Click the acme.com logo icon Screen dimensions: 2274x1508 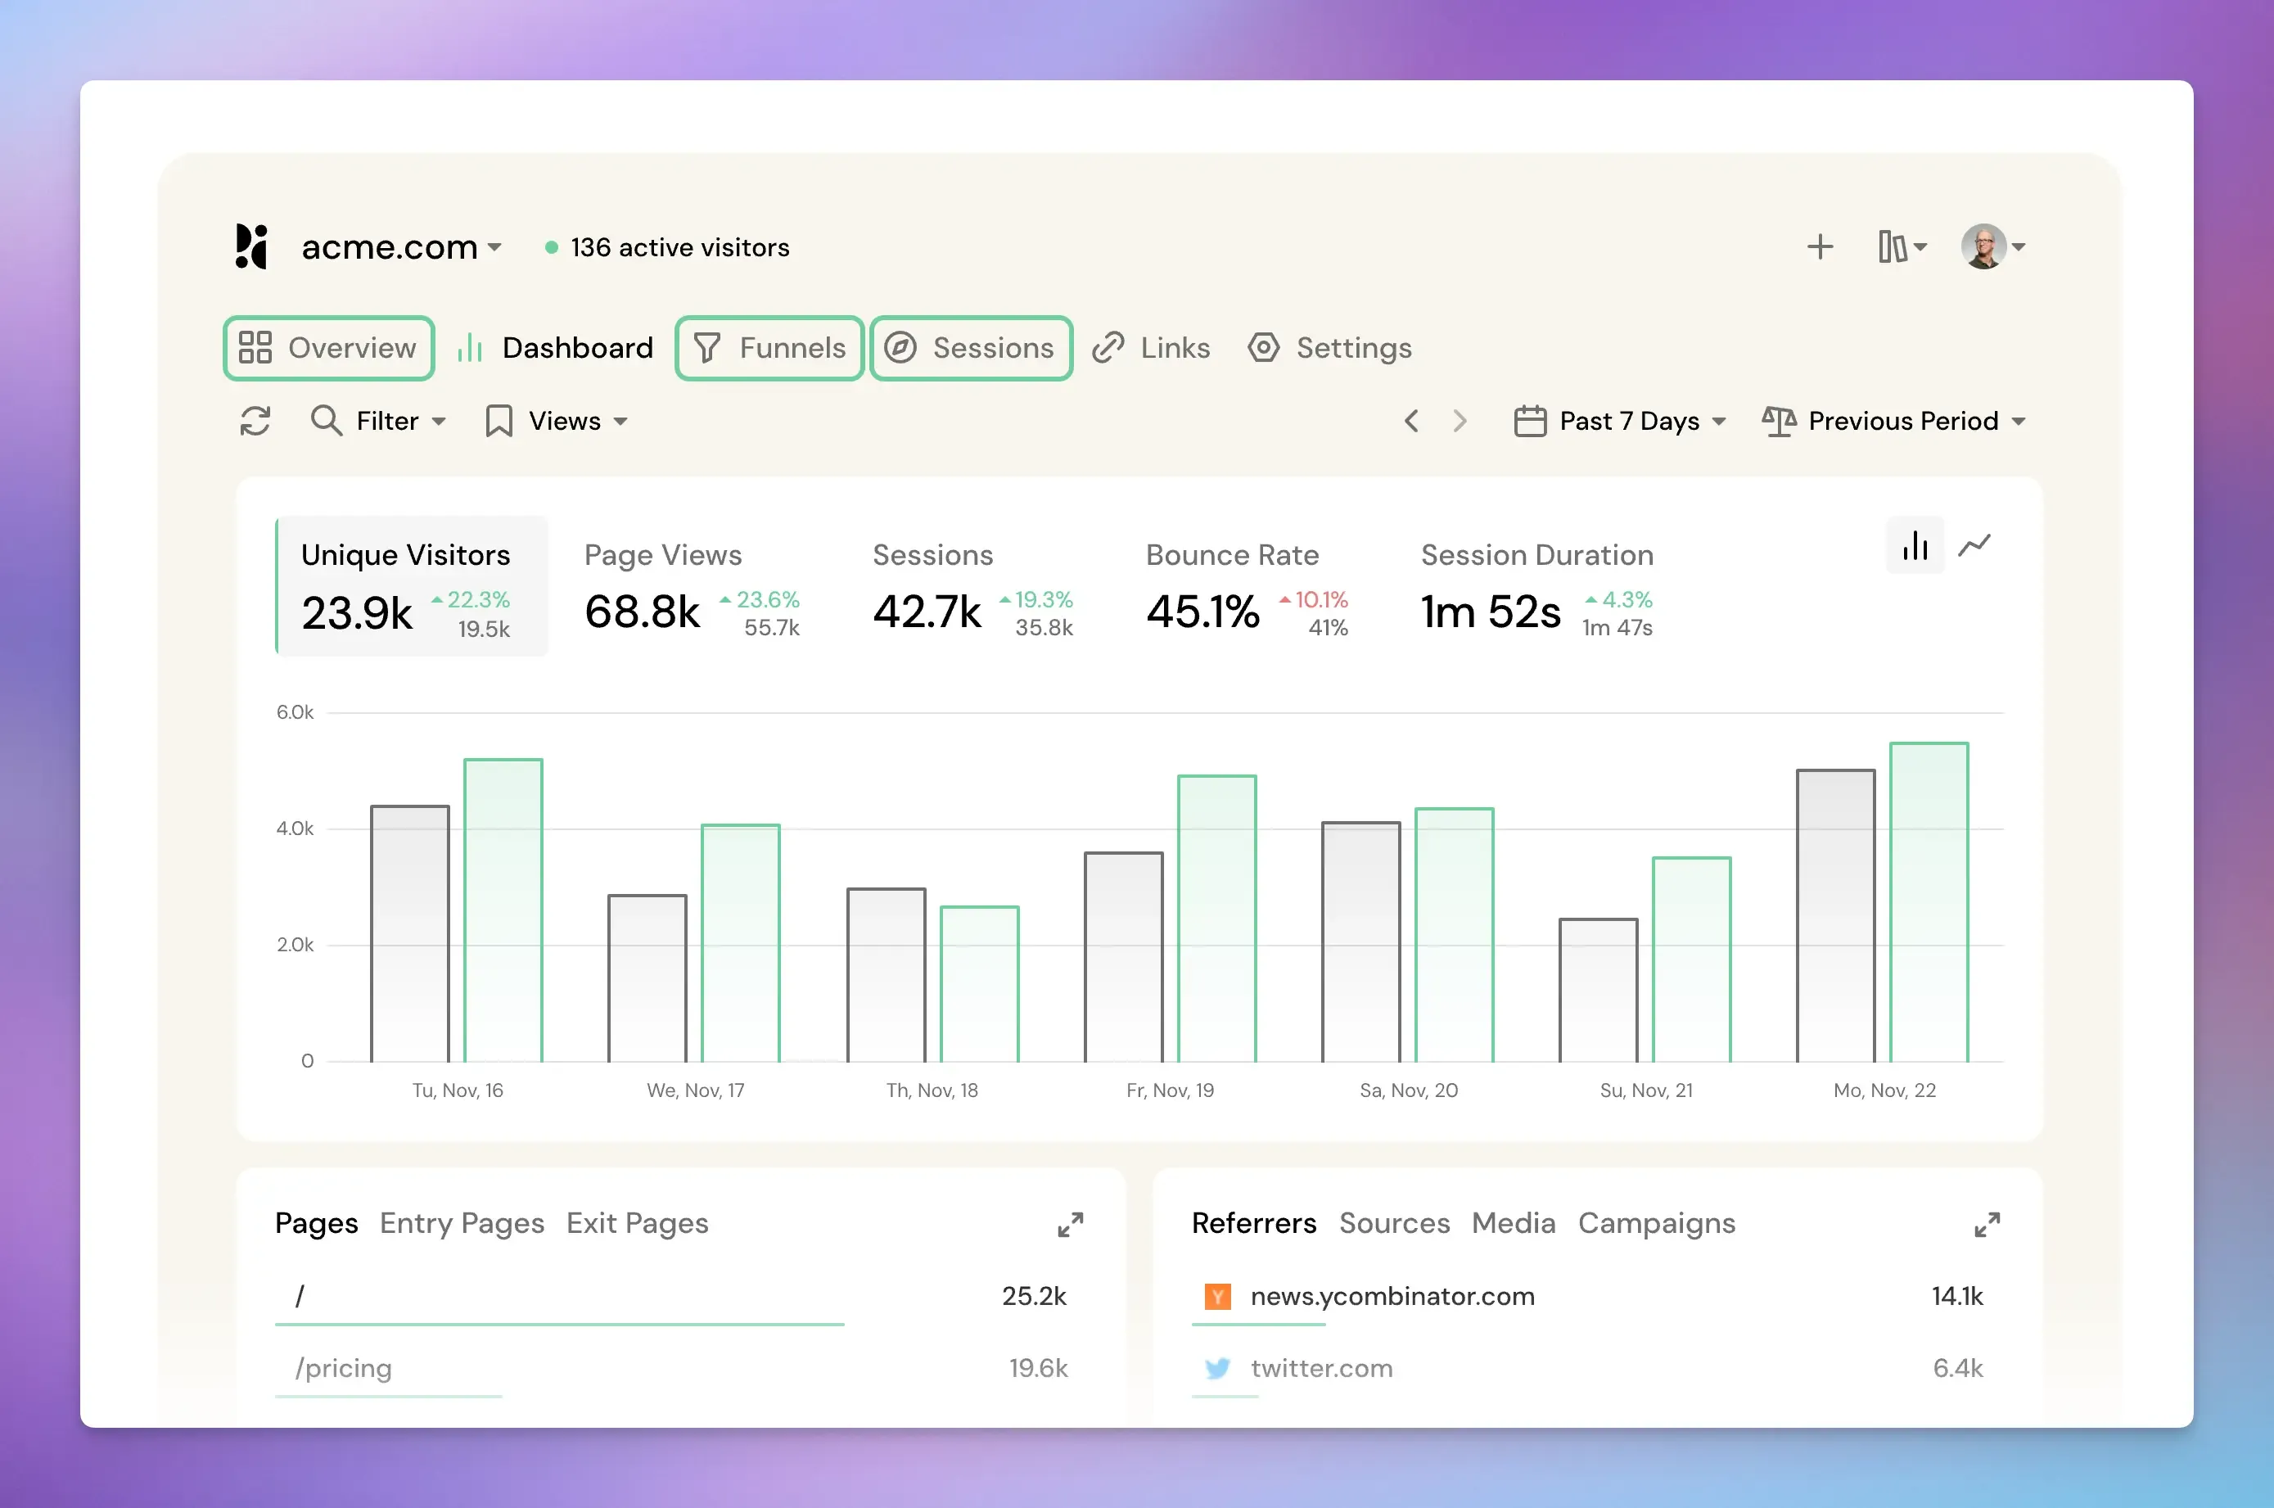251,247
